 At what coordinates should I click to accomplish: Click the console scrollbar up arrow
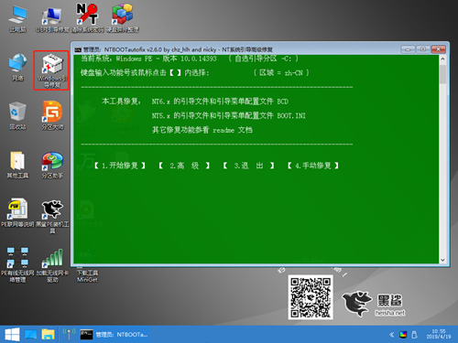click(442, 59)
